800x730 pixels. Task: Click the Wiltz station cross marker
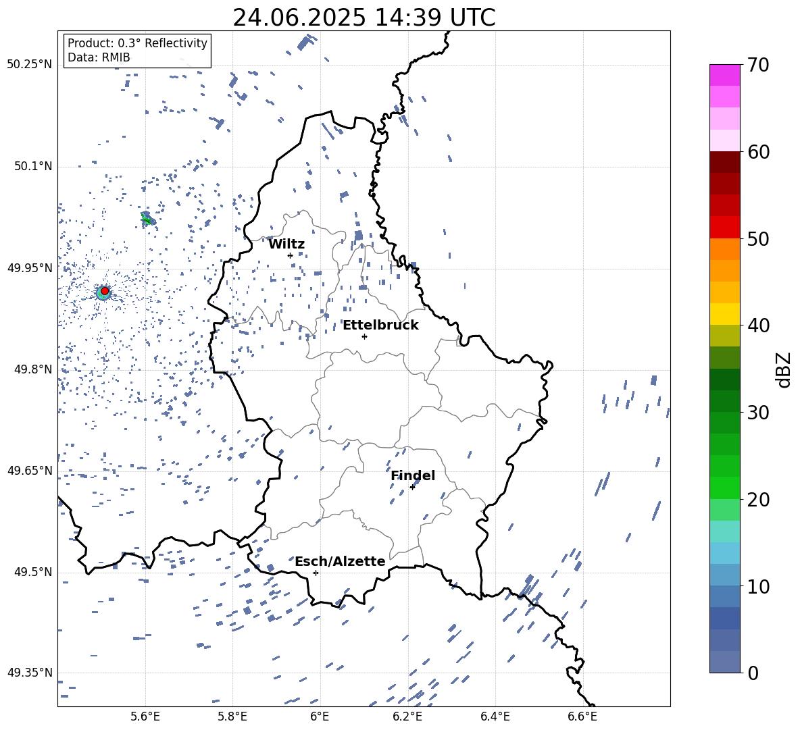[290, 256]
